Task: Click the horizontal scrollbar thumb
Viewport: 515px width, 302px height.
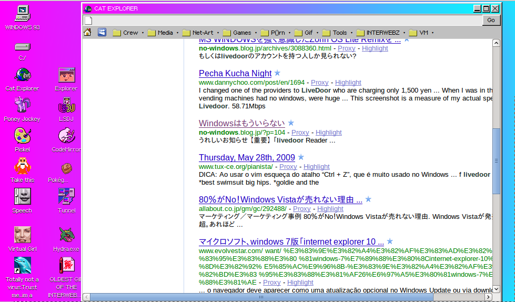Action: click(261, 297)
